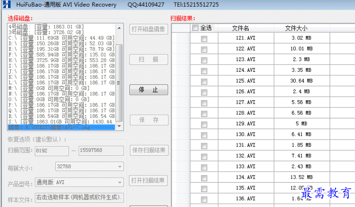355x207 pixels.
Task: Select drive J:\ in disk list
Action: pos(61,71)
